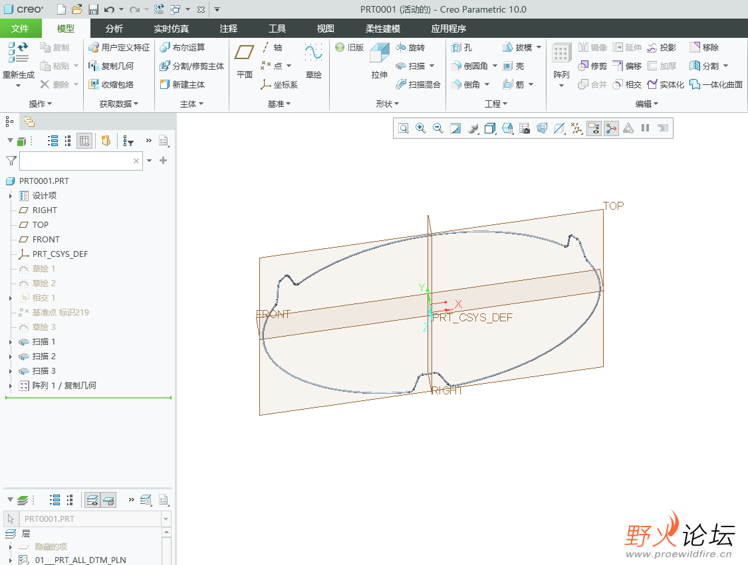Expand the 扫描 1 feature in model tree
The image size is (748, 565).
11,341
